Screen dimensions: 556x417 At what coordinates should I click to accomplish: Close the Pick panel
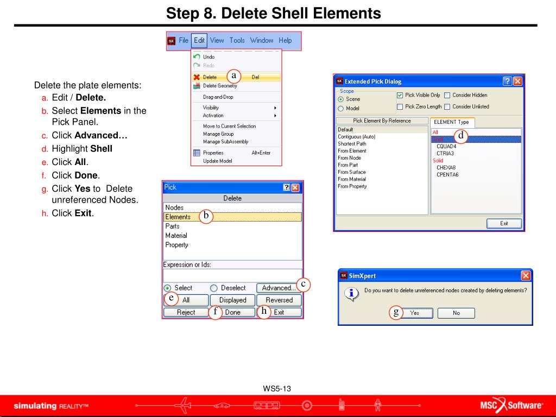pyautogui.click(x=295, y=187)
